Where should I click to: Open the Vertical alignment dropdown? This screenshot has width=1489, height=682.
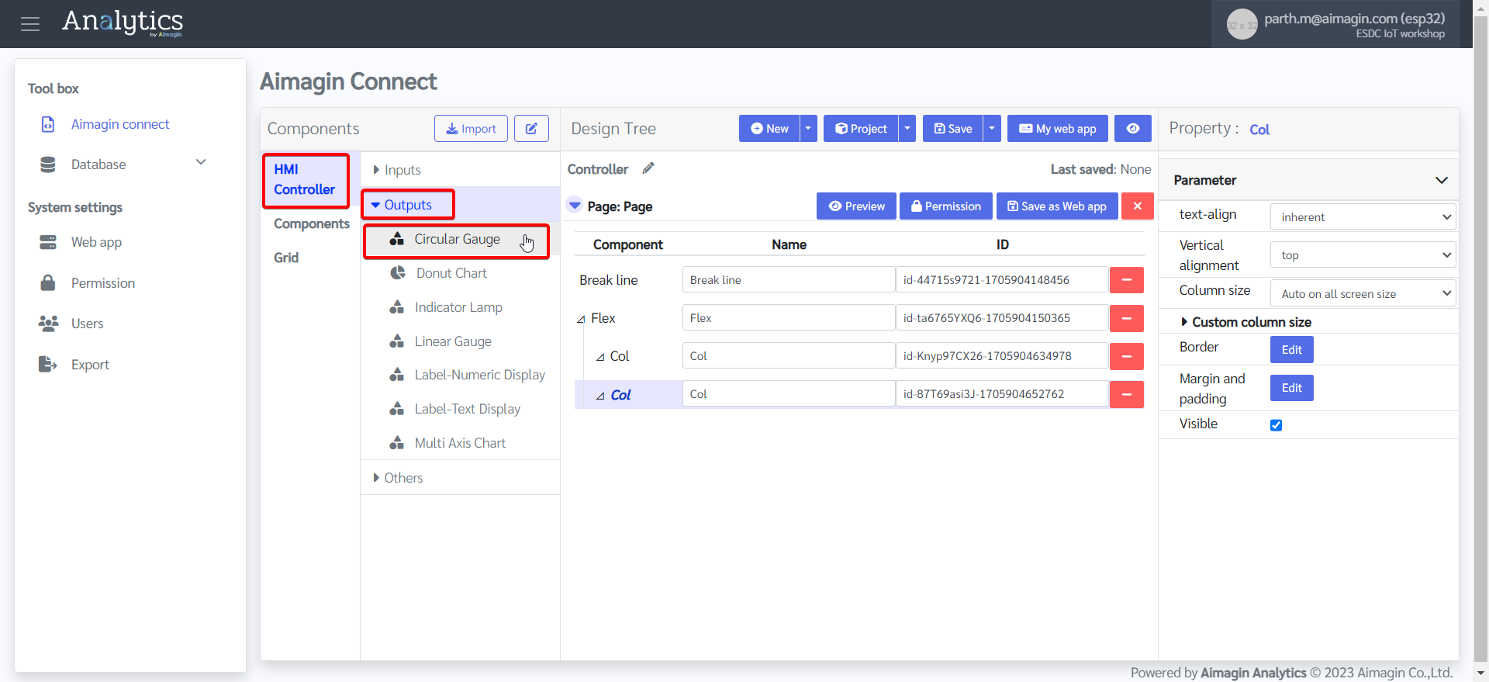(x=1363, y=255)
